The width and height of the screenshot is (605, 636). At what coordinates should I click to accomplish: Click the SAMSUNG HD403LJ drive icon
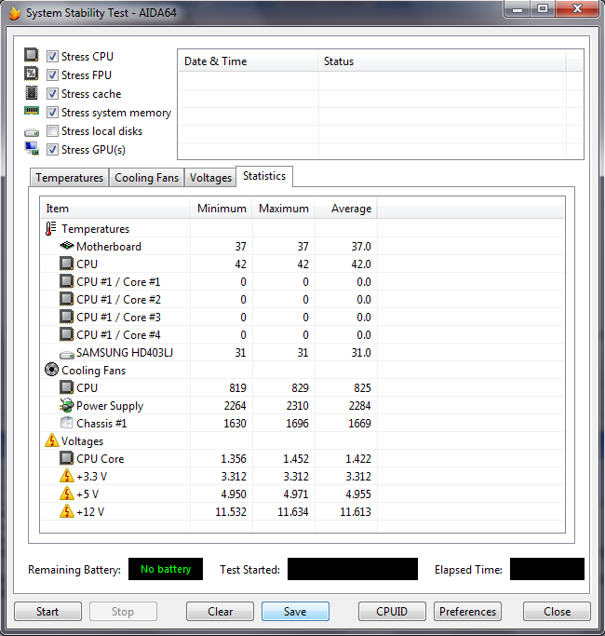point(66,355)
